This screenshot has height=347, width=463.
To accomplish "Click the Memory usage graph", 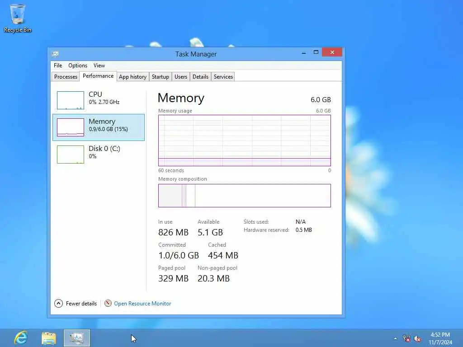I will click(245, 141).
